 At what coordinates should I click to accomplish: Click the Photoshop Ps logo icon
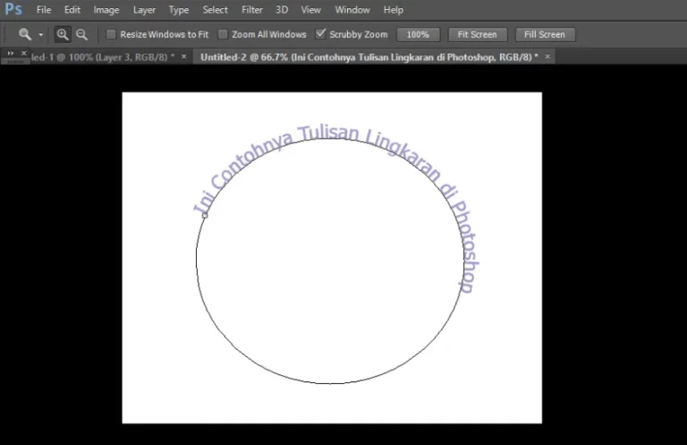pos(13,9)
